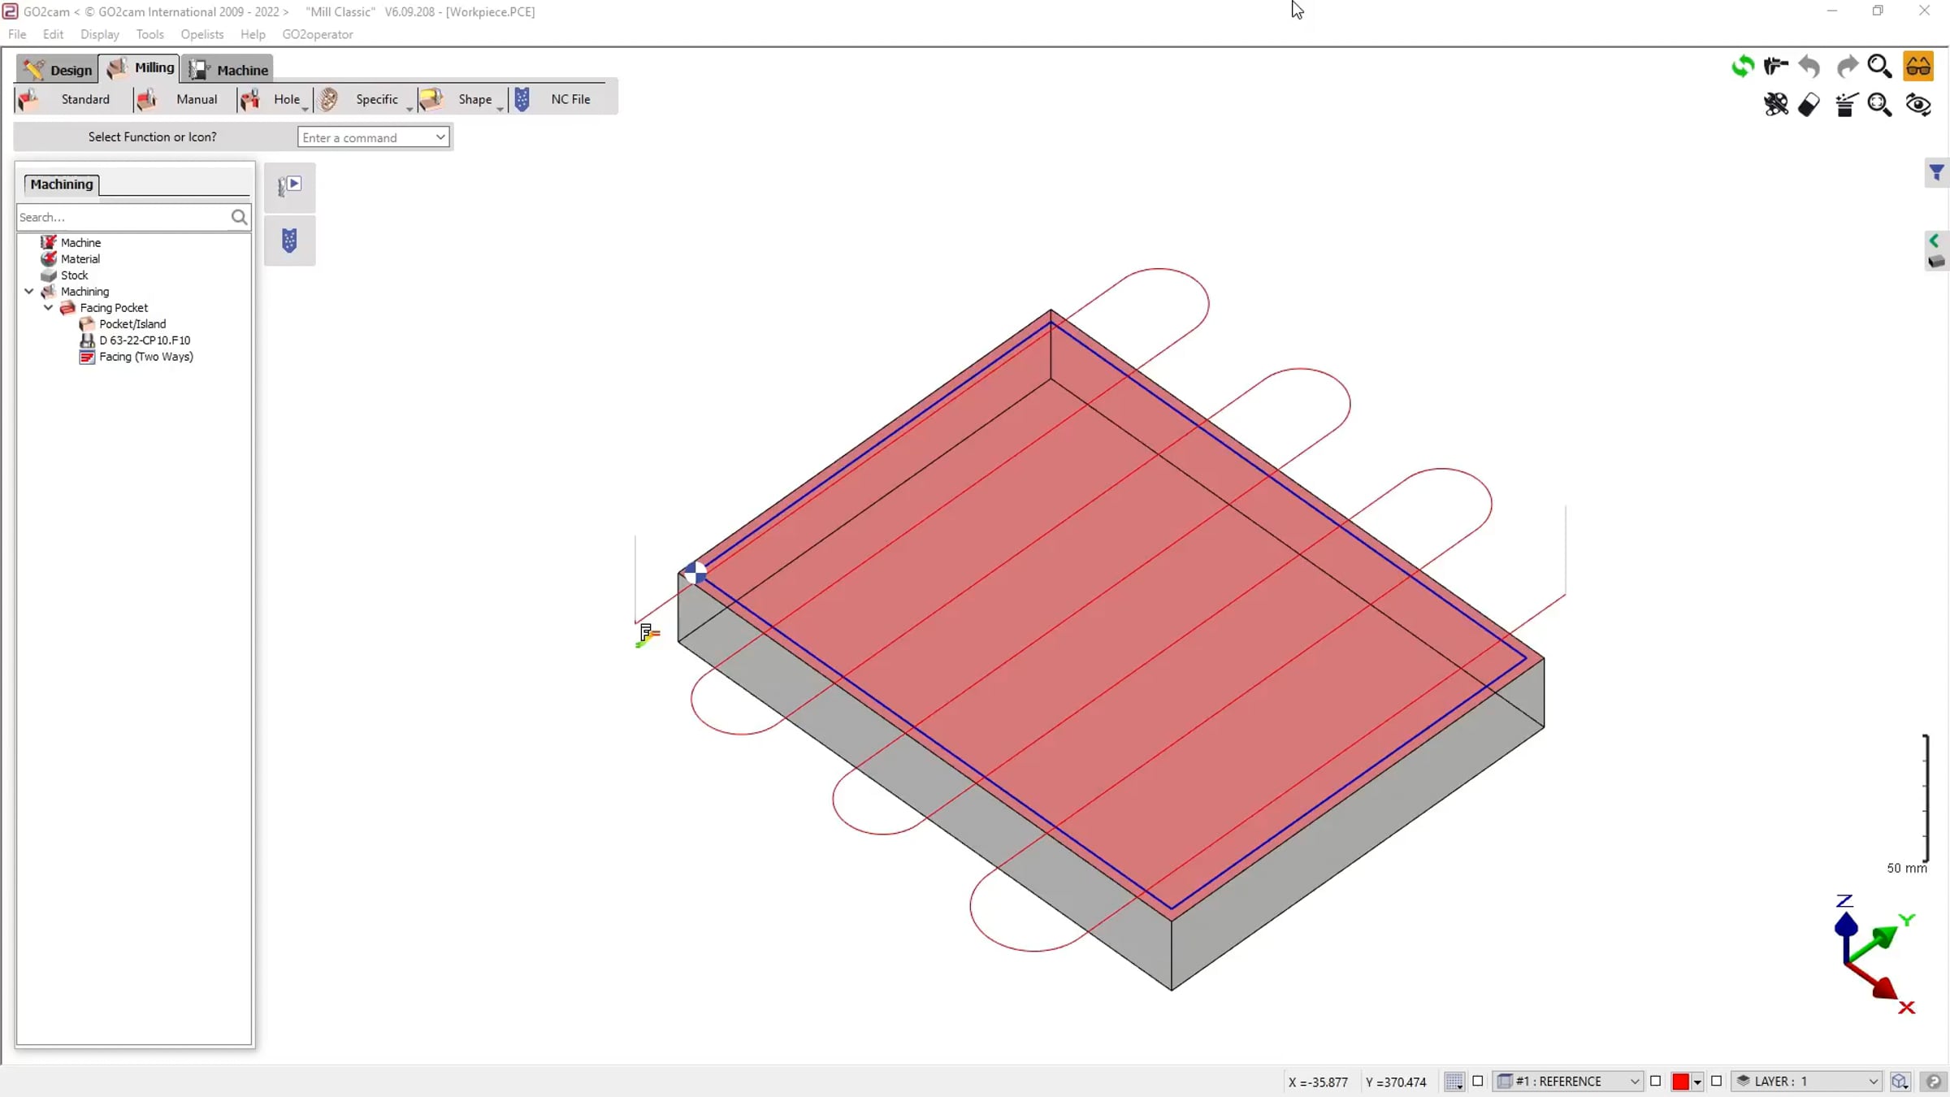Viewport: 1950px width, 1097px height.
Task: Select the Milling tab
Action: (x=140, y=67)
